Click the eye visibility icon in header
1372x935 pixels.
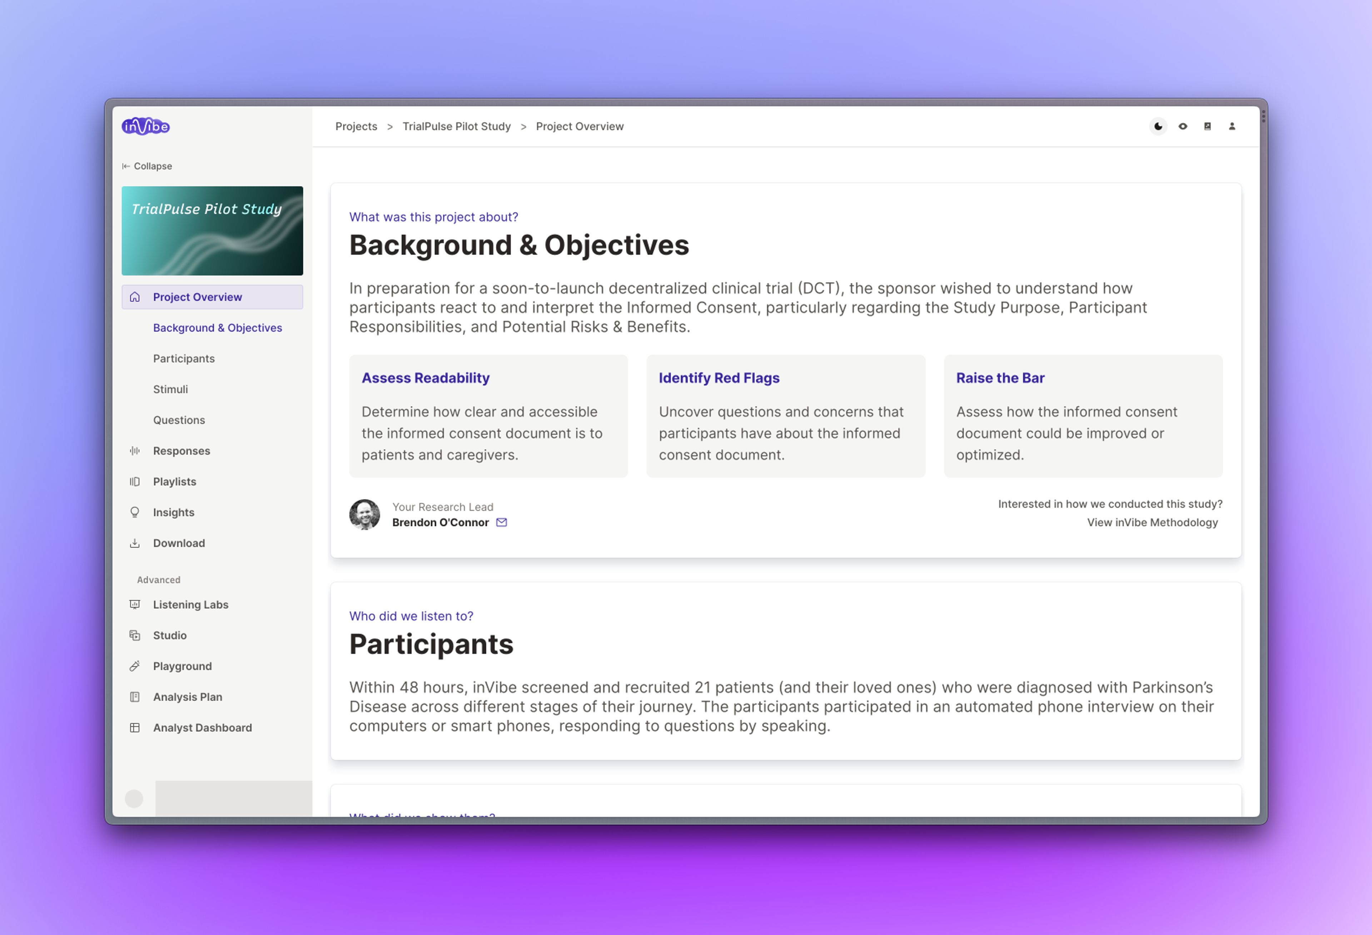tap(1183, 126)
